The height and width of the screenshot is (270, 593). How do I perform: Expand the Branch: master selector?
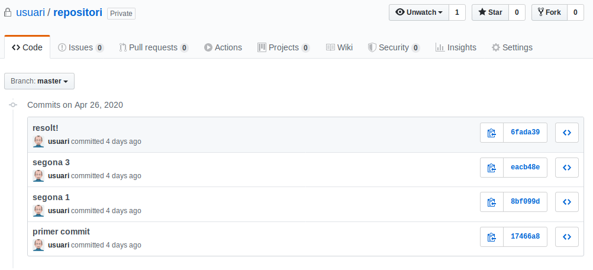(x=39, y=81)
